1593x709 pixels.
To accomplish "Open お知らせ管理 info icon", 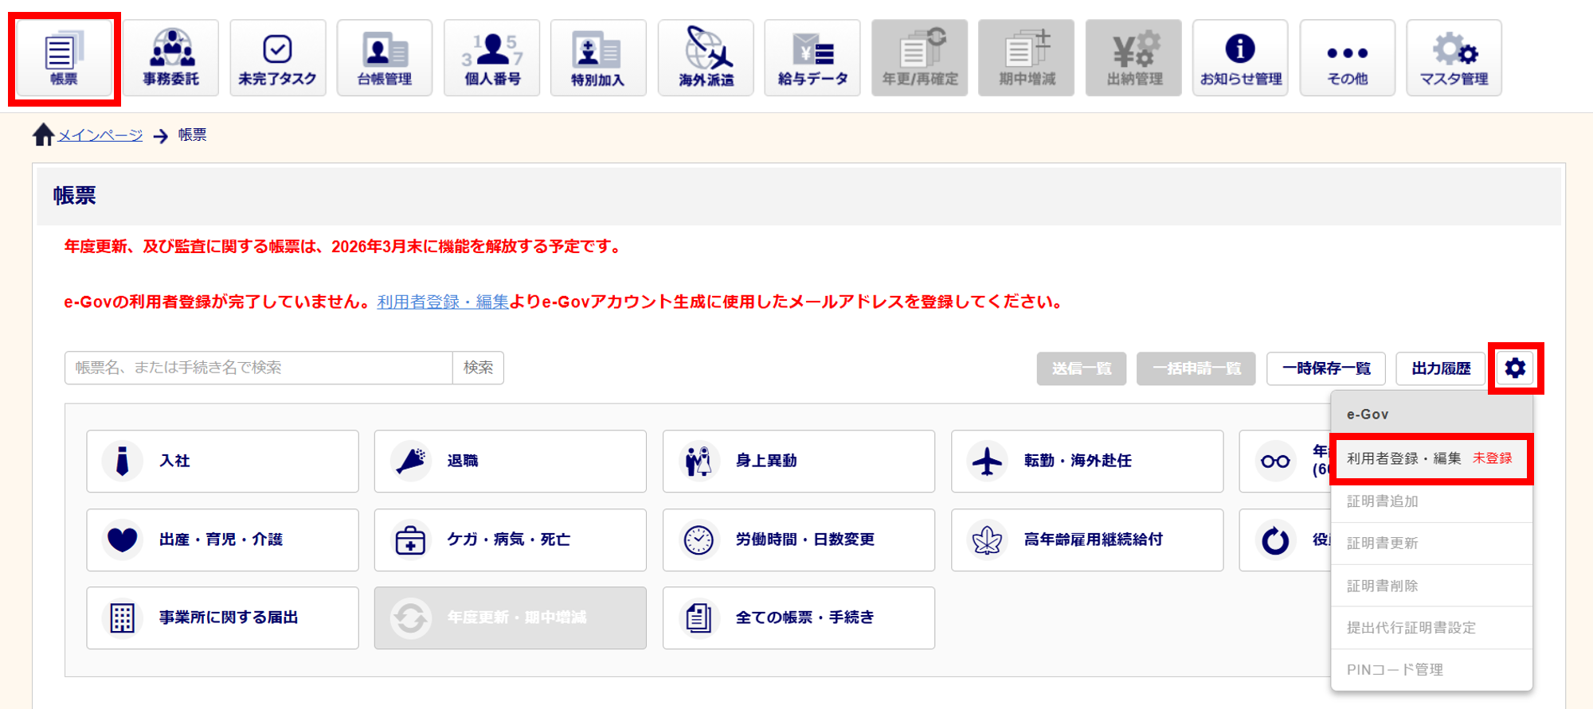I will [x=1240, y=58].
